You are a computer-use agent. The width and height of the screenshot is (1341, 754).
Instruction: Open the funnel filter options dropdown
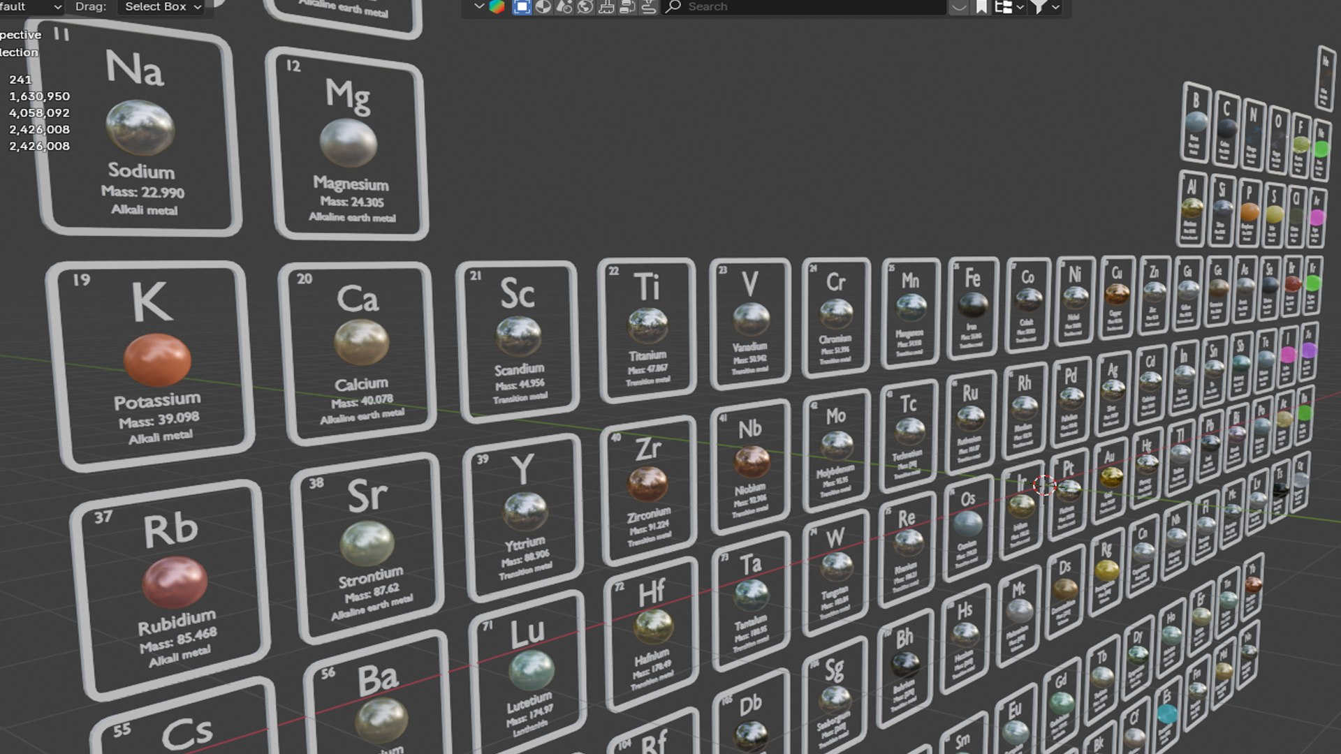point(1046,7)
